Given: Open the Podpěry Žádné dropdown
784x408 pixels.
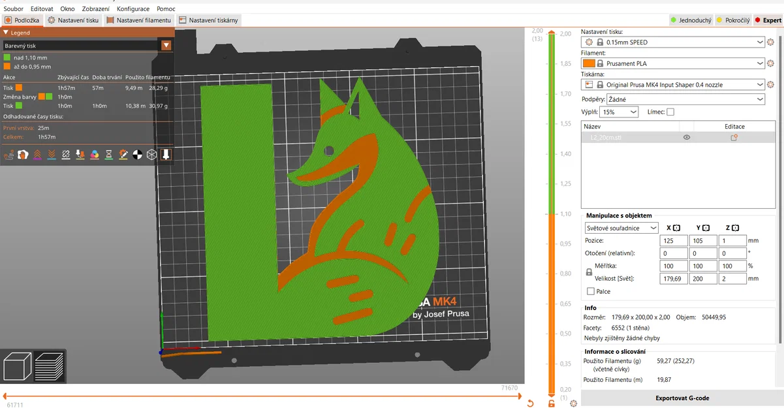Looking at the screenshot, I should (685, 99).
